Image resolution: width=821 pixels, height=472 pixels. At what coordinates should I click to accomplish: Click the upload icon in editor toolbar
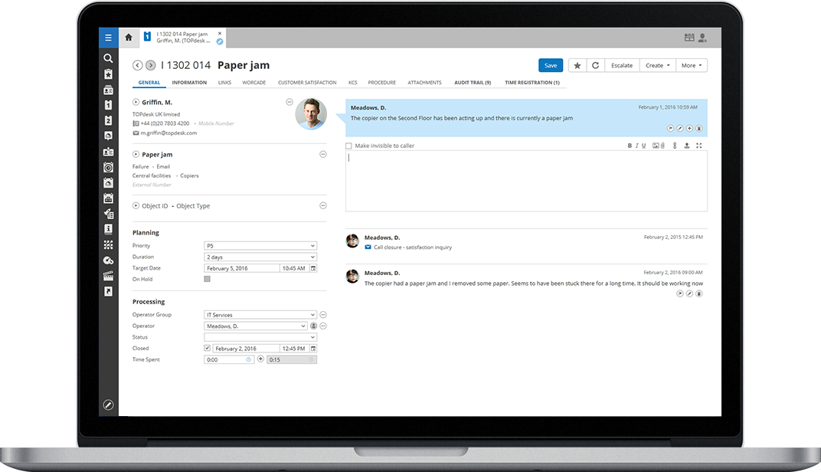687,146
